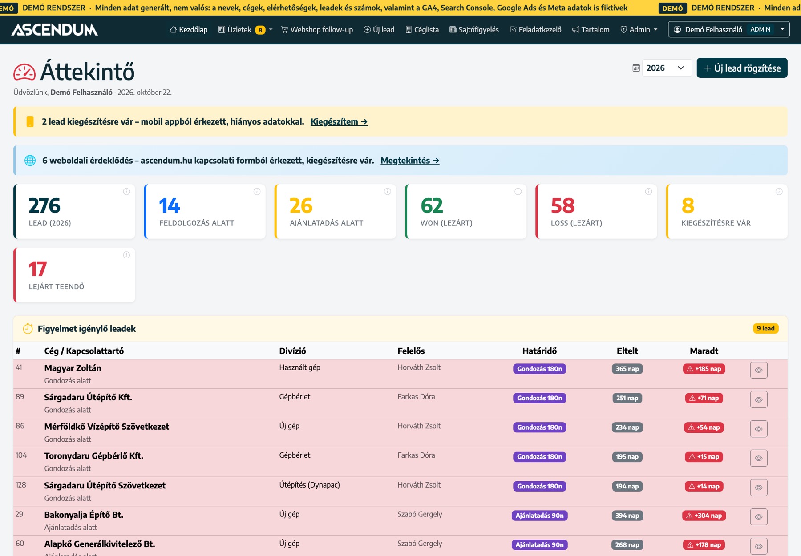Click the info icon on the LOSS (LEZÁRT) card
Image resolution: width=801 pixels, height=556 pixels.
[x=648, y=192]
